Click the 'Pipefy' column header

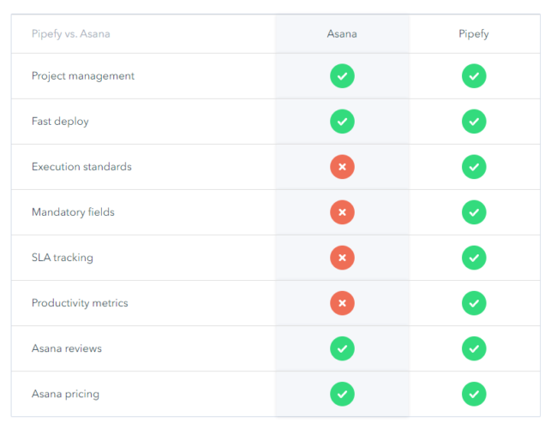474,34
